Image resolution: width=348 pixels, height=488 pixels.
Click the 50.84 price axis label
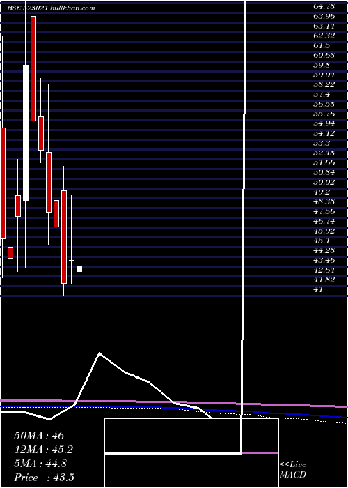click(324, 172)
